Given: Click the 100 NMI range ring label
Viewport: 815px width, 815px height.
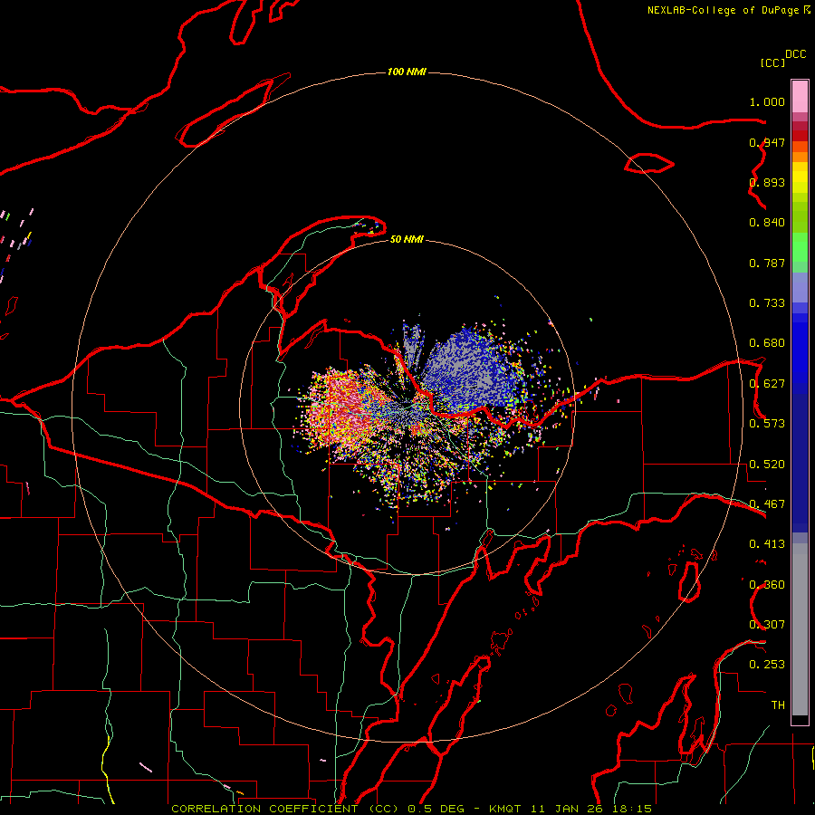Looking at the screenshot, I should (x=407, y=72).
